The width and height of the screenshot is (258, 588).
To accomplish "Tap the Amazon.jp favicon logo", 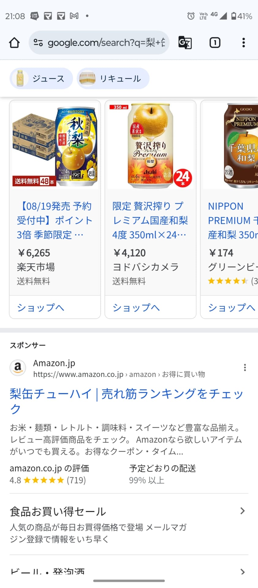I will coord(18,367).
